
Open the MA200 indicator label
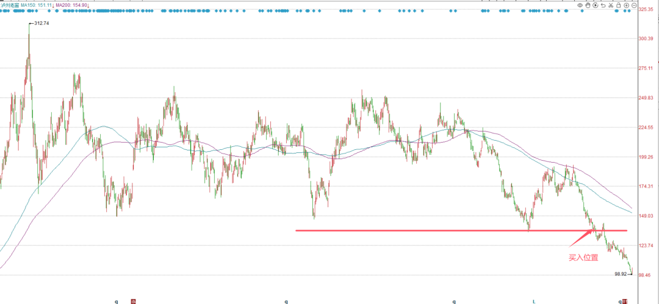tap(73, 5)
